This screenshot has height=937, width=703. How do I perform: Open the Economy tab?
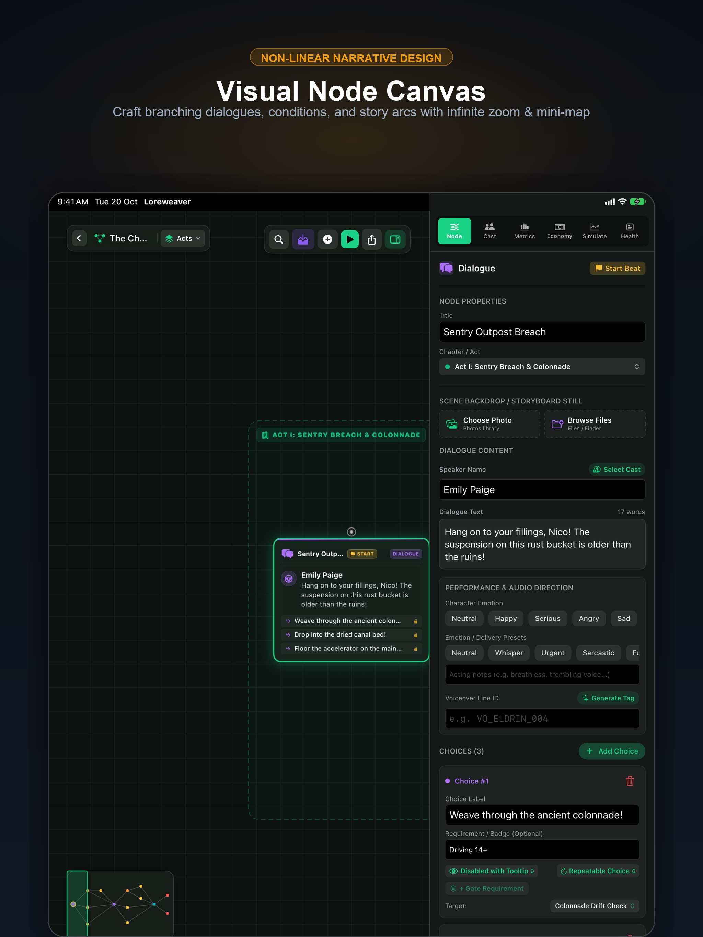(560, 231)
